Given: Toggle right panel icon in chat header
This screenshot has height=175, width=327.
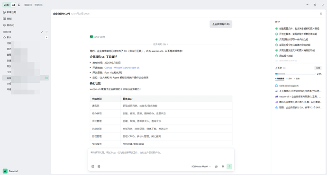Looking at the screenshot, I should tap(321, 14).
